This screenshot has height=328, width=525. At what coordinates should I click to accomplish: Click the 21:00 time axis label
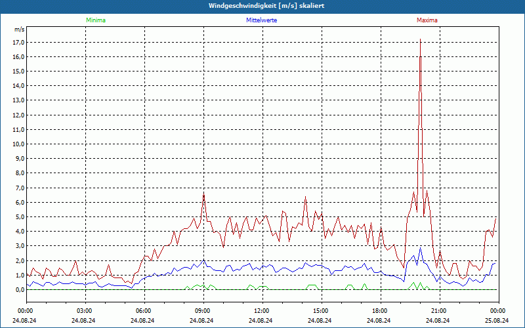[438, 311]
